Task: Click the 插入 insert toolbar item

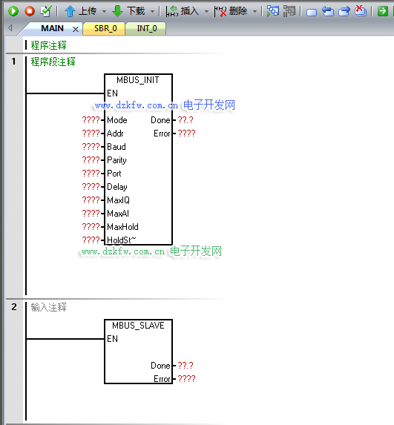Action: click(183, 11)
